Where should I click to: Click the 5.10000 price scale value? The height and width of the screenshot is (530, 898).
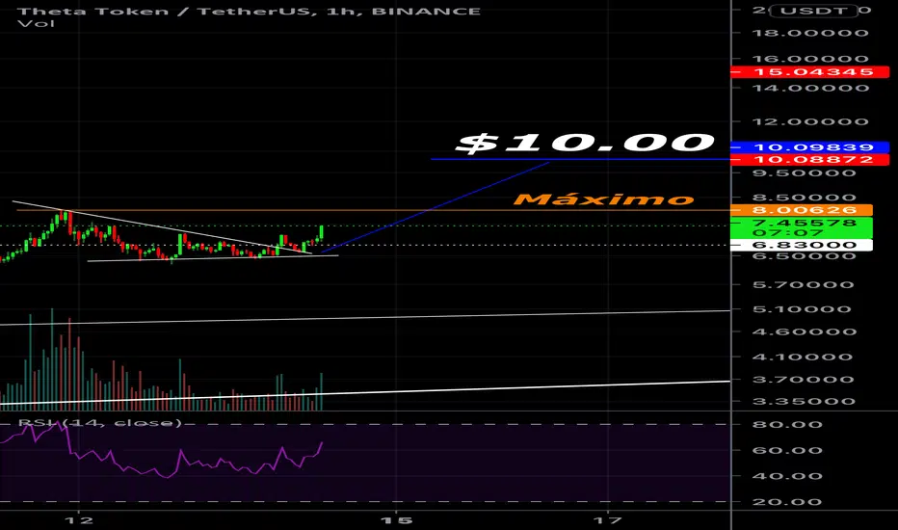tap(803, 309)
